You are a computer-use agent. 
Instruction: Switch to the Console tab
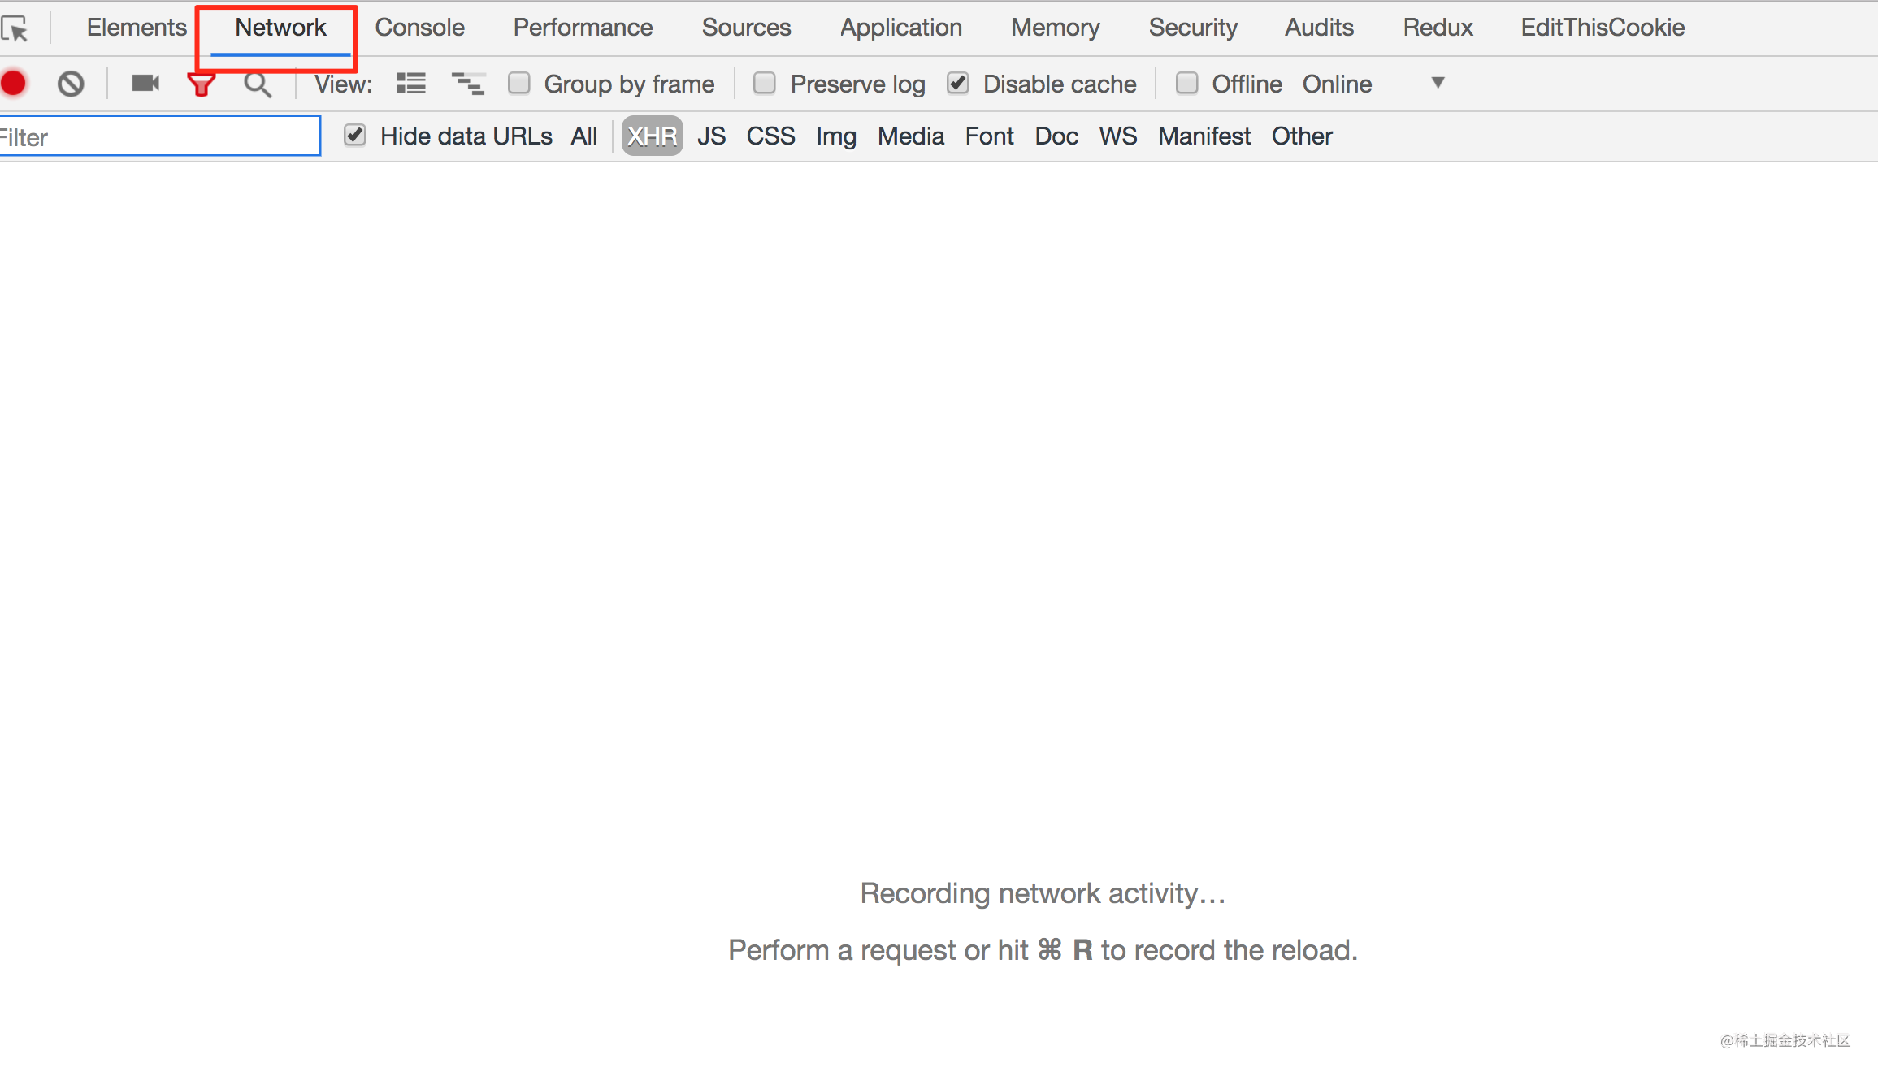419,28
